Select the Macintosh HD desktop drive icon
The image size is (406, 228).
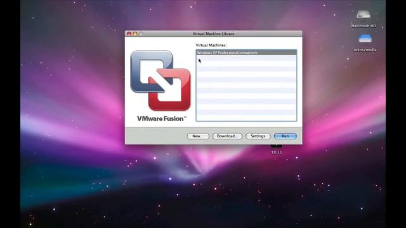(x=363, y=15)
